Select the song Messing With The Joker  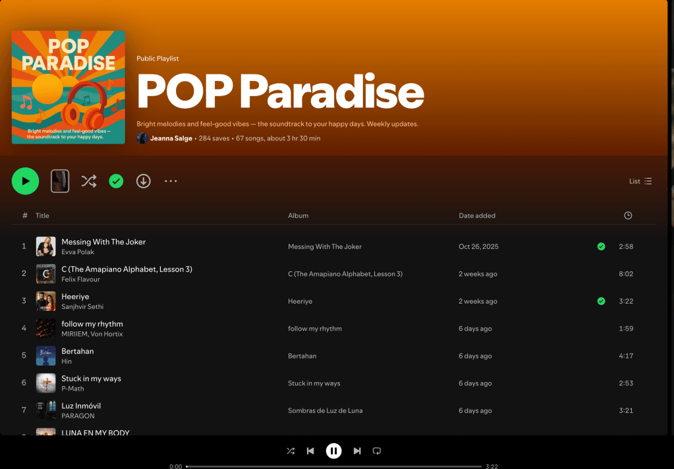[x=103, y=242]
